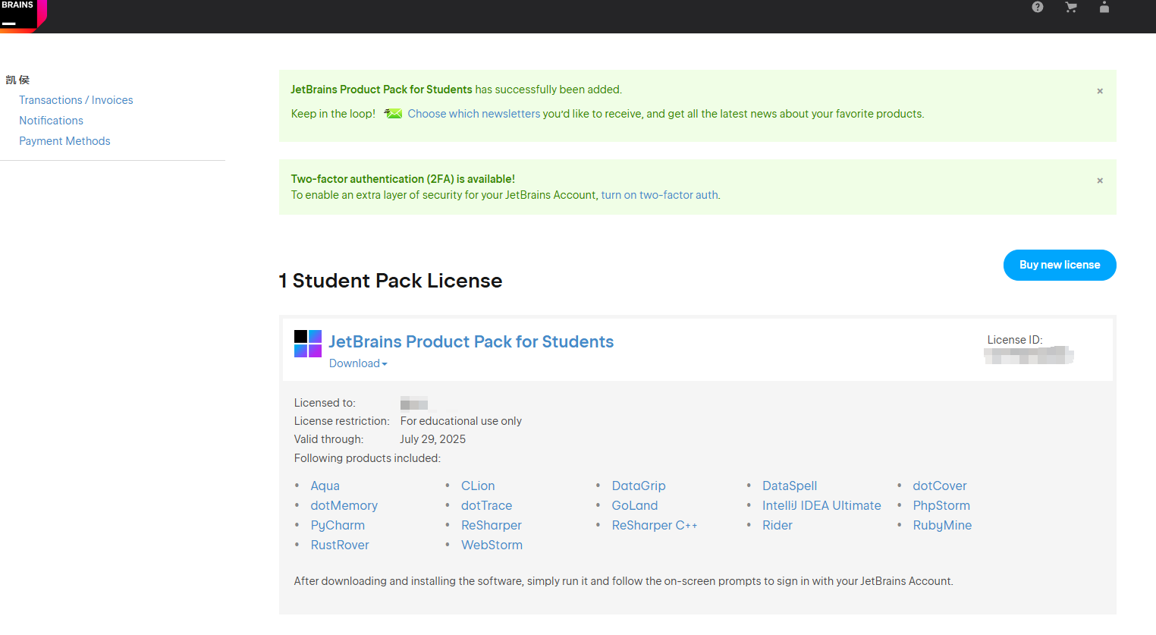
Task: Click the 'Following products included:' text
Action: click(367, 458)
